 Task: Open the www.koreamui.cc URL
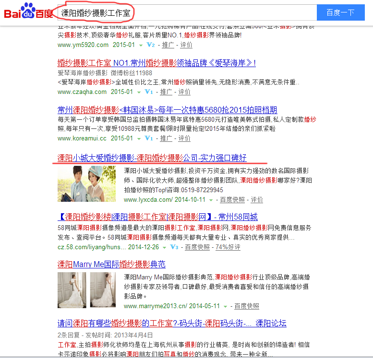click(x=82, y=138)
